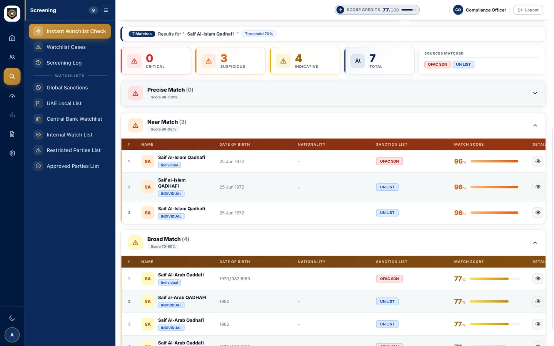Open Internal Watch List

click(70, 135)
